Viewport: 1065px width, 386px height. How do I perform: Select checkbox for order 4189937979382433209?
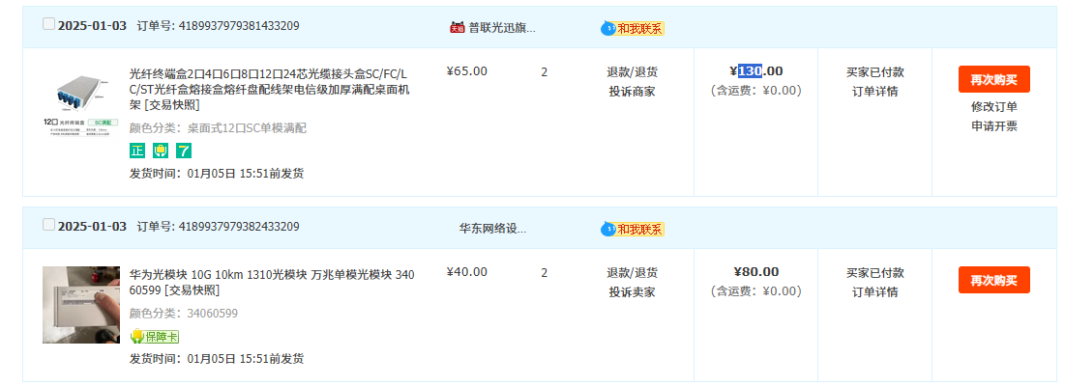(49, 225)
